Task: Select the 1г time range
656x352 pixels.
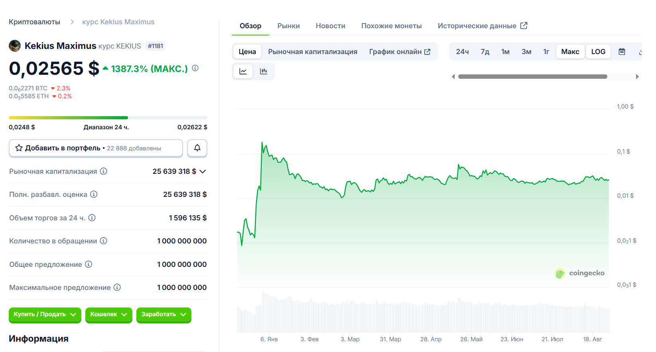Action: tap(546, 52)
